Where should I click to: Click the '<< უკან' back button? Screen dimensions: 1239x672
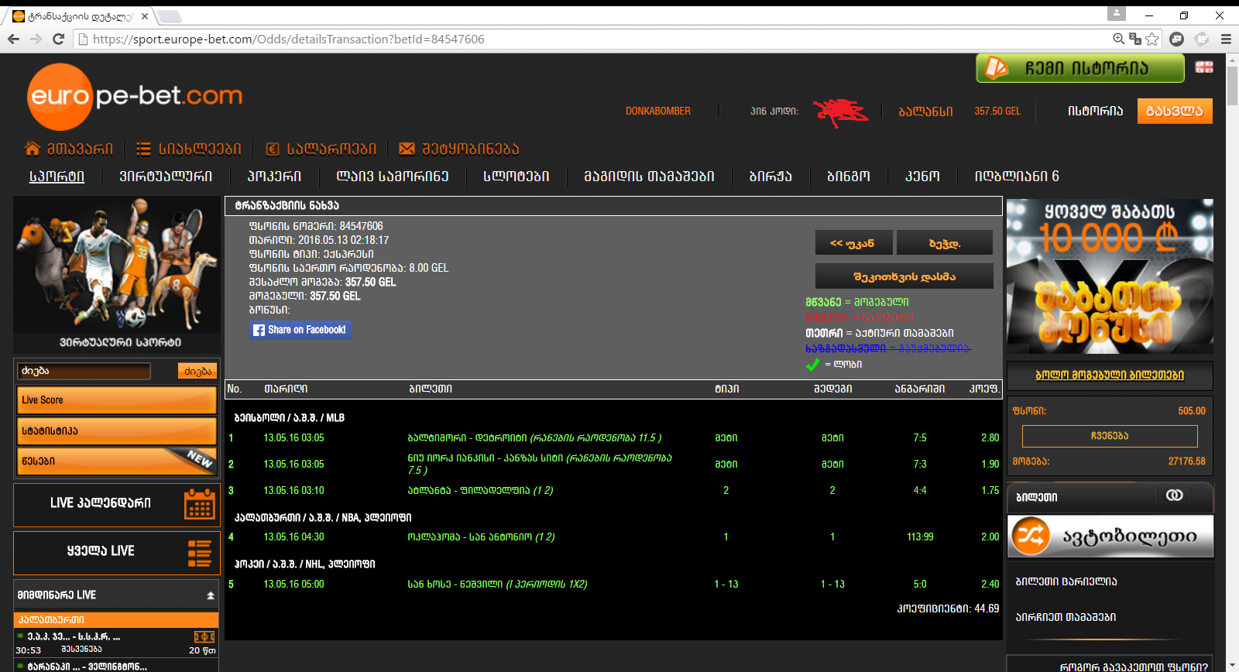pos(853,243)
